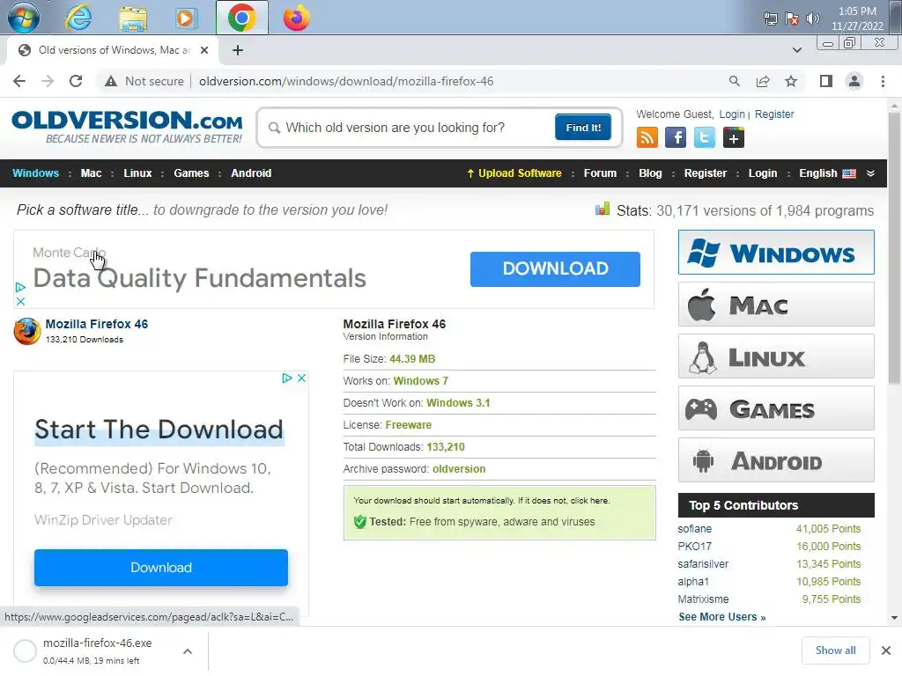Switch to Firefox on the taskbar

click(x=296, y=18)
